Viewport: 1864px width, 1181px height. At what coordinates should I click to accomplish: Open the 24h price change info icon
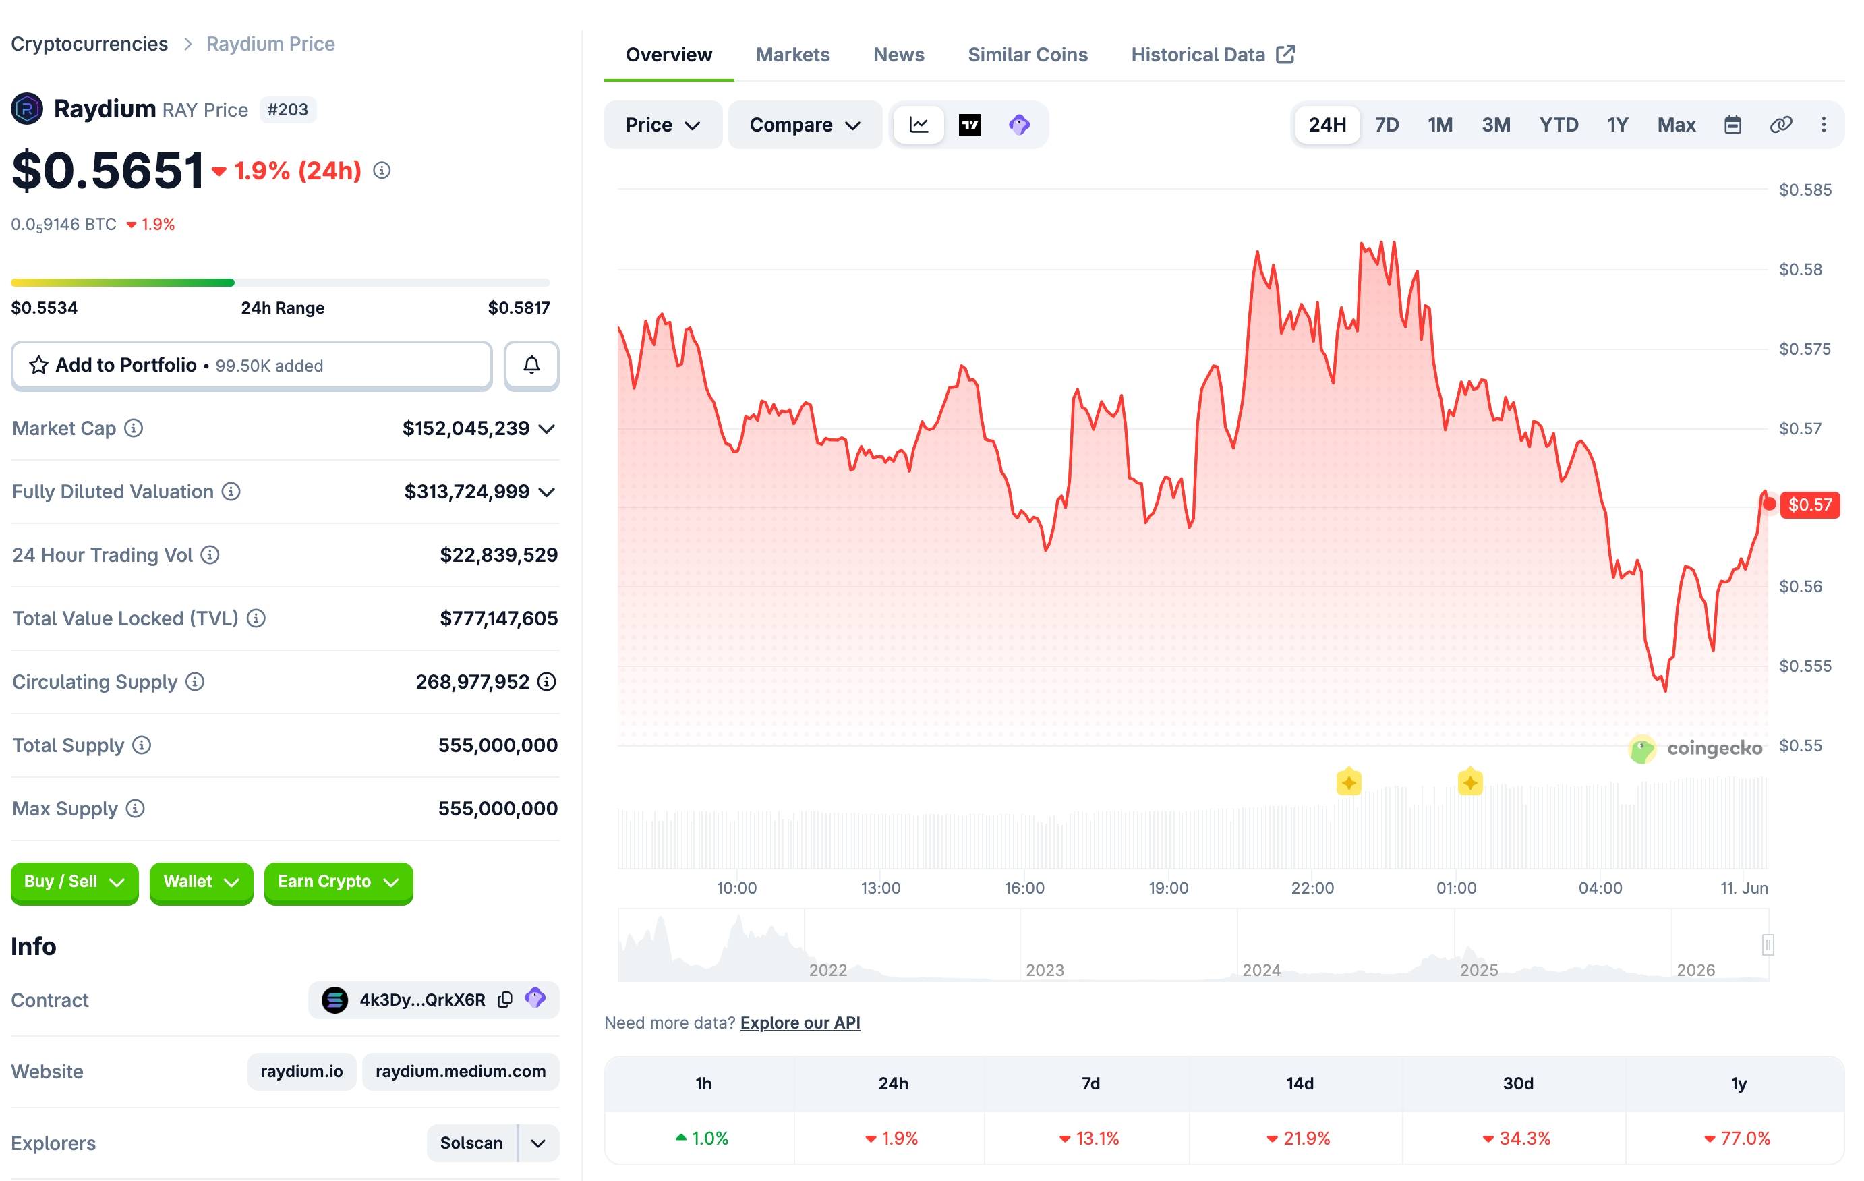point(382,171)
